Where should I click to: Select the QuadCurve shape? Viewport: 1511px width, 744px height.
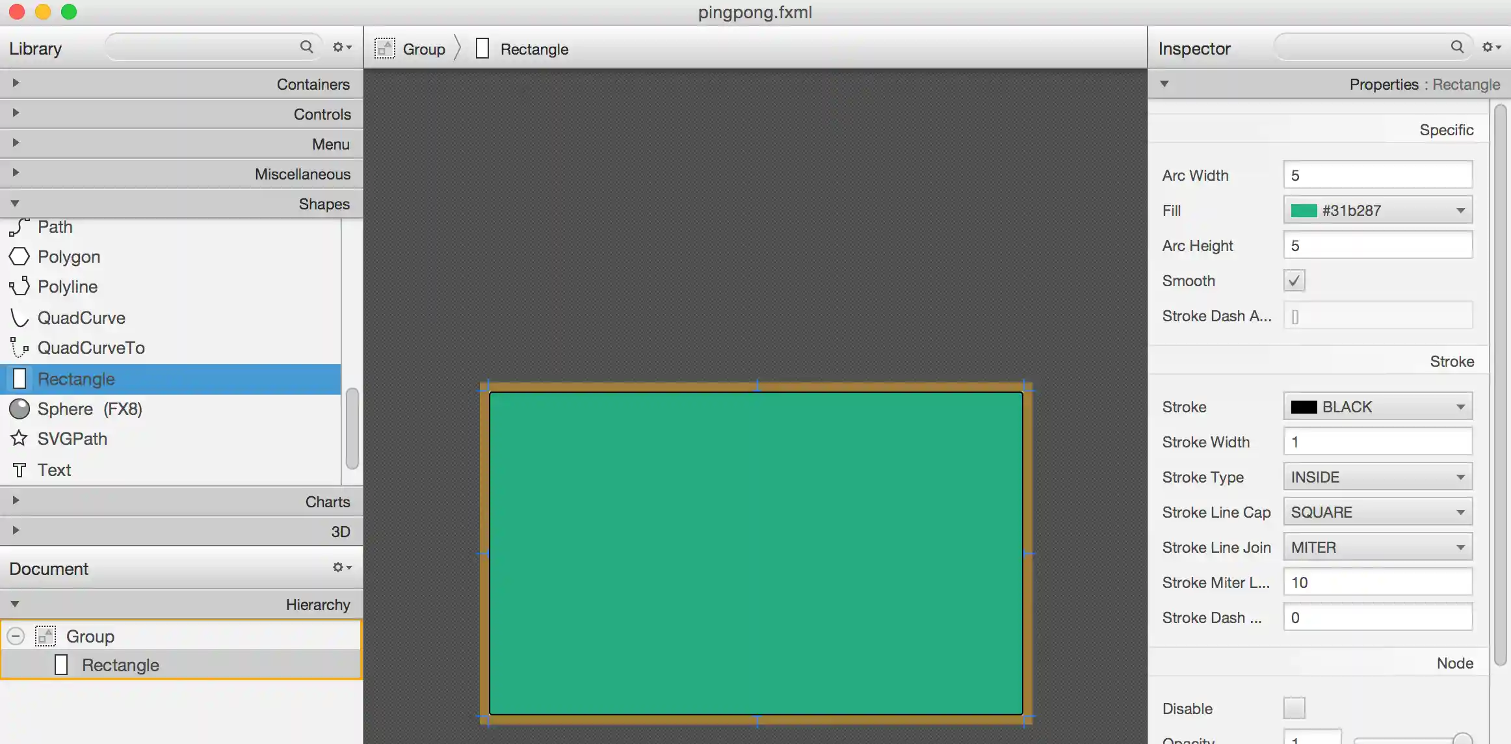tap(81, 317)
